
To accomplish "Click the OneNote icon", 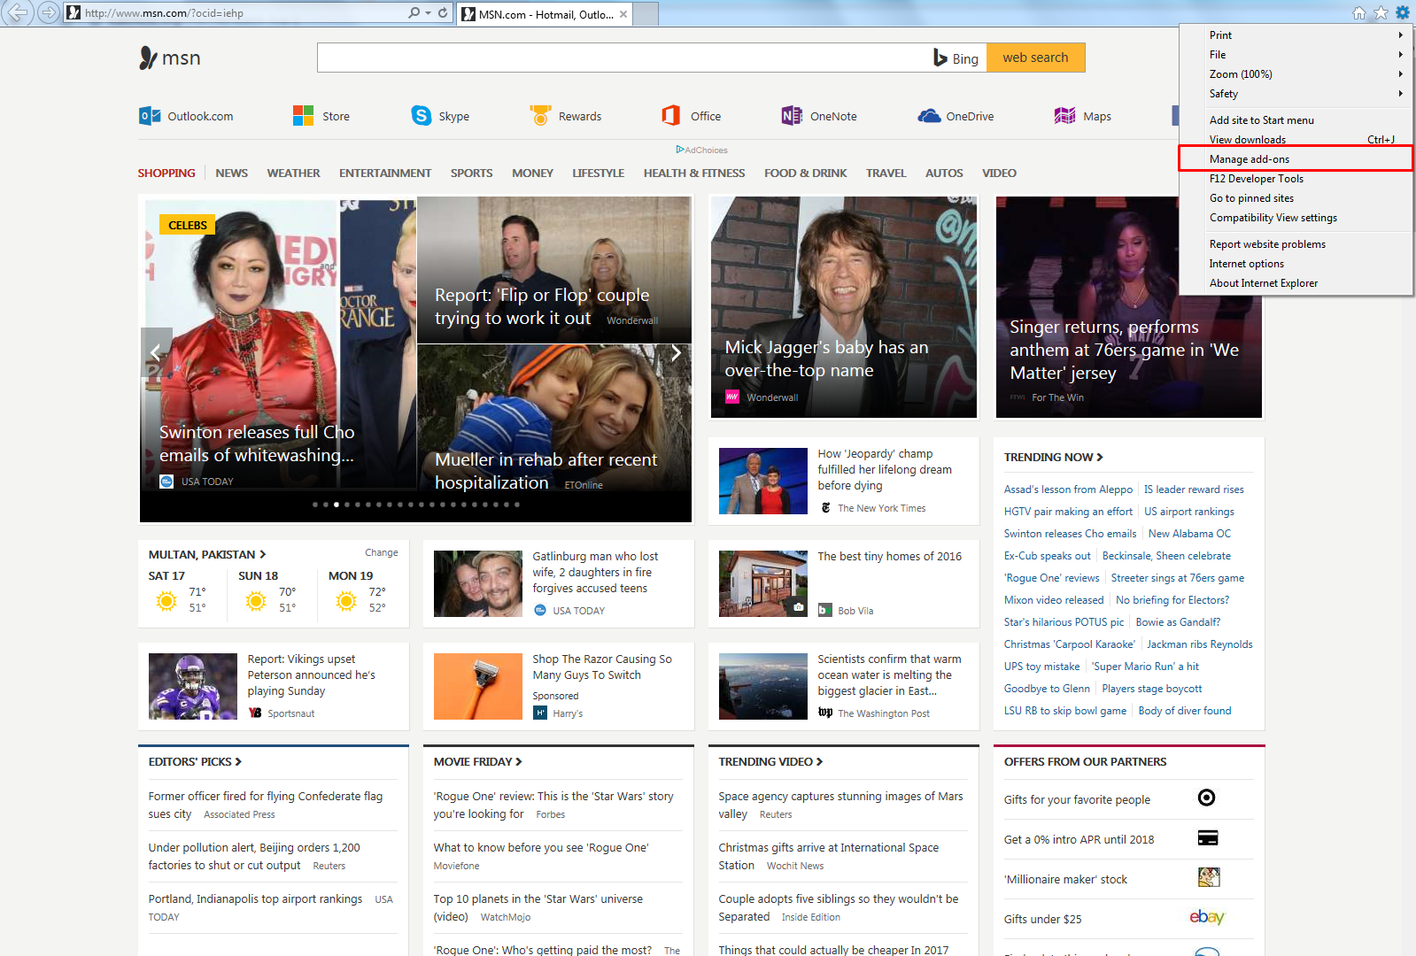I will [x=792, y=116].
